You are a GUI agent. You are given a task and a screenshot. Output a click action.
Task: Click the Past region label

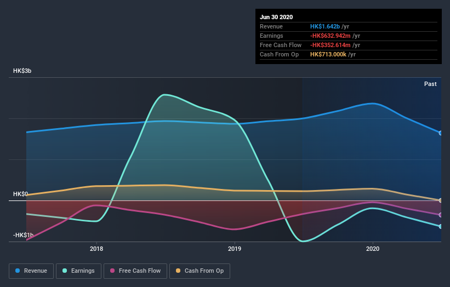click(430, 84)
